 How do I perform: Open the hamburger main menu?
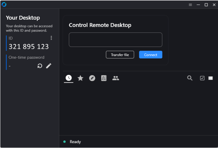coord(190,5)
